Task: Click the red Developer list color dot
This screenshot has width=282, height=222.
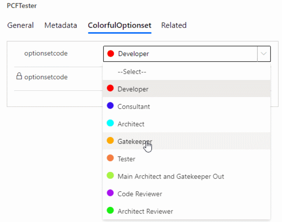Action: [110, 88]
